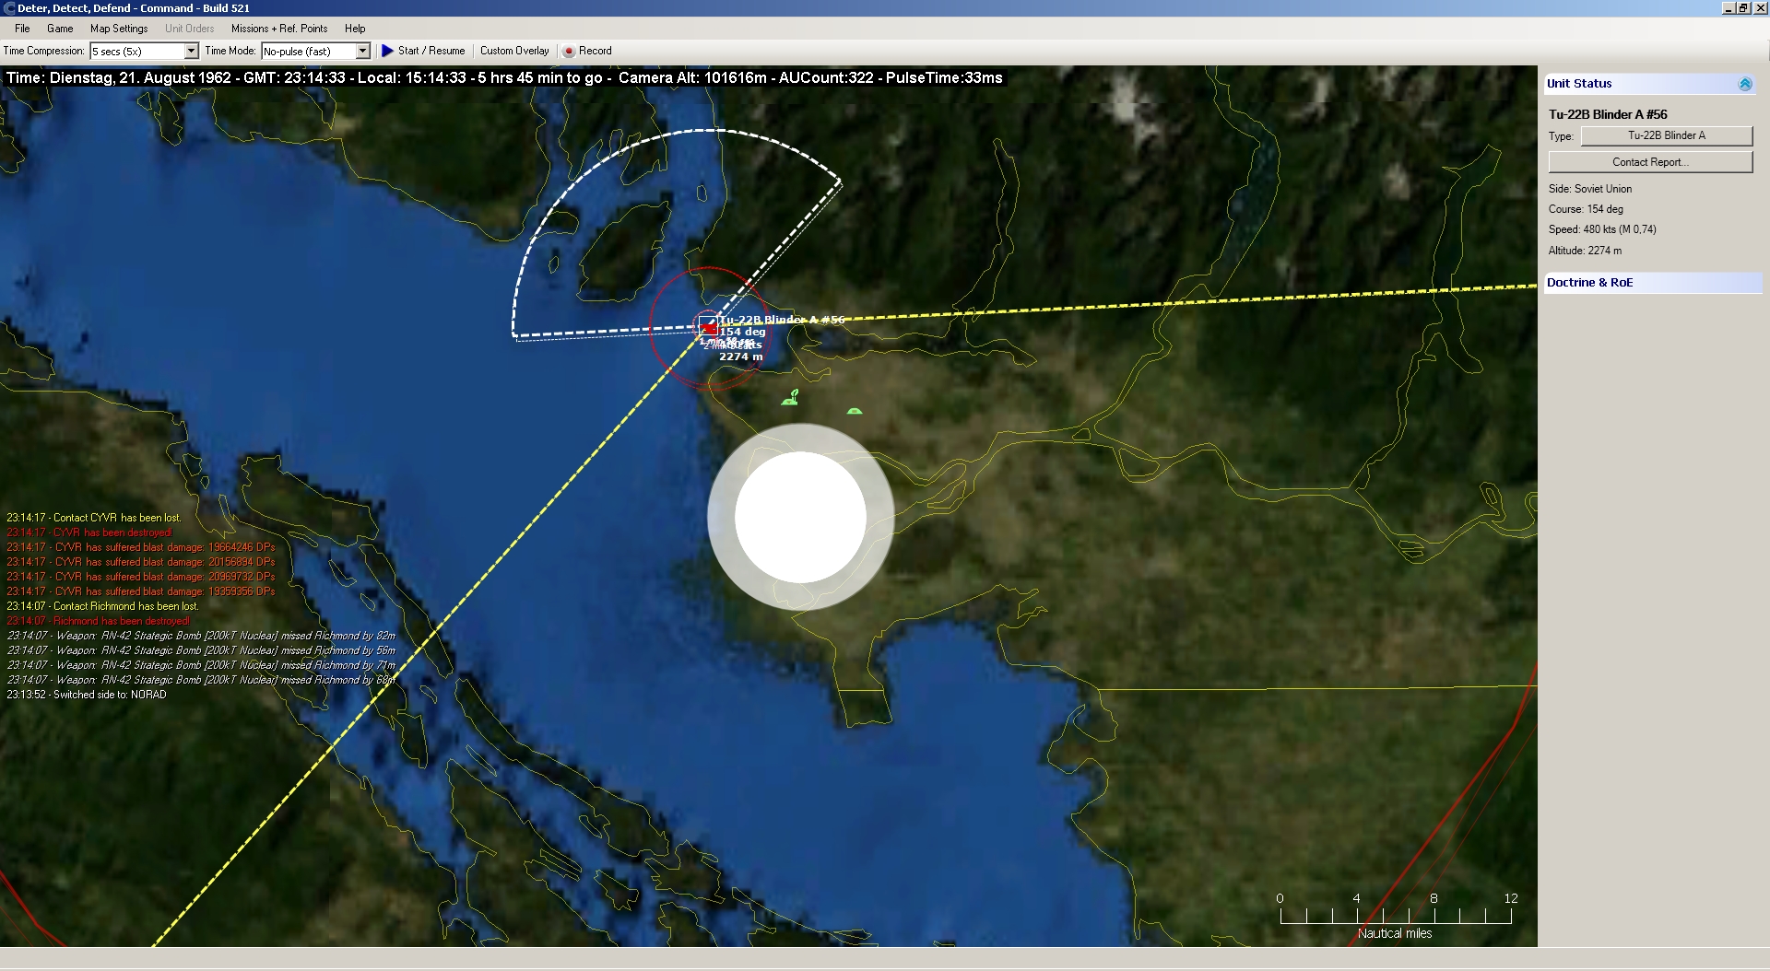
Task: Click the blast damage 19664246 DPs entry
Action: tap(141, 547)
